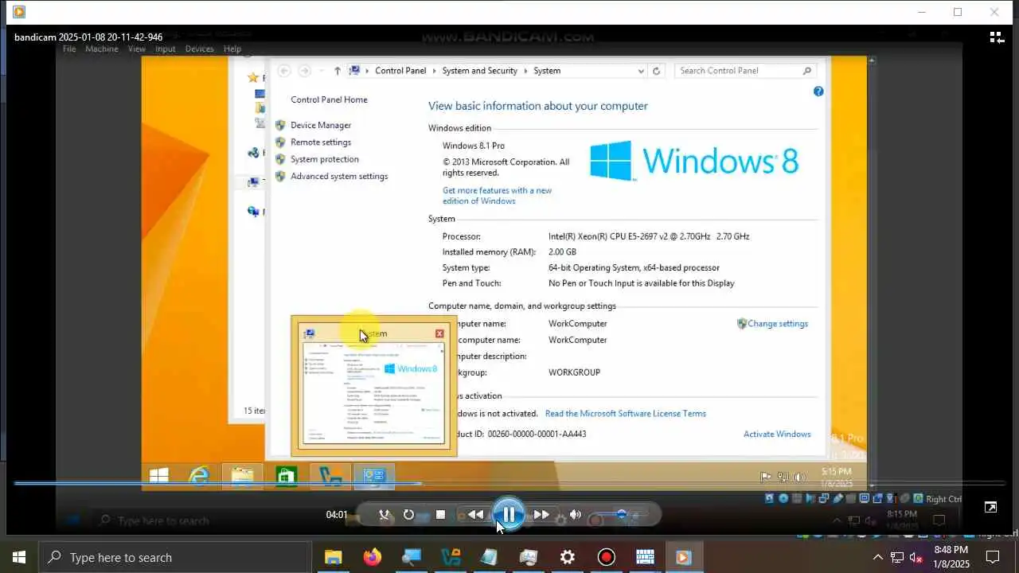1019x573 pixels.
Task: Read the Microsoft Software License Terms
Action: pyautogui.click(x=626, y=414)
